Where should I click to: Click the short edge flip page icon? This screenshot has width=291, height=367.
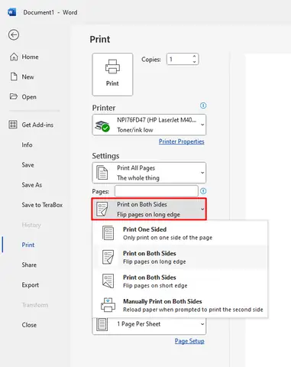[108, 281]
